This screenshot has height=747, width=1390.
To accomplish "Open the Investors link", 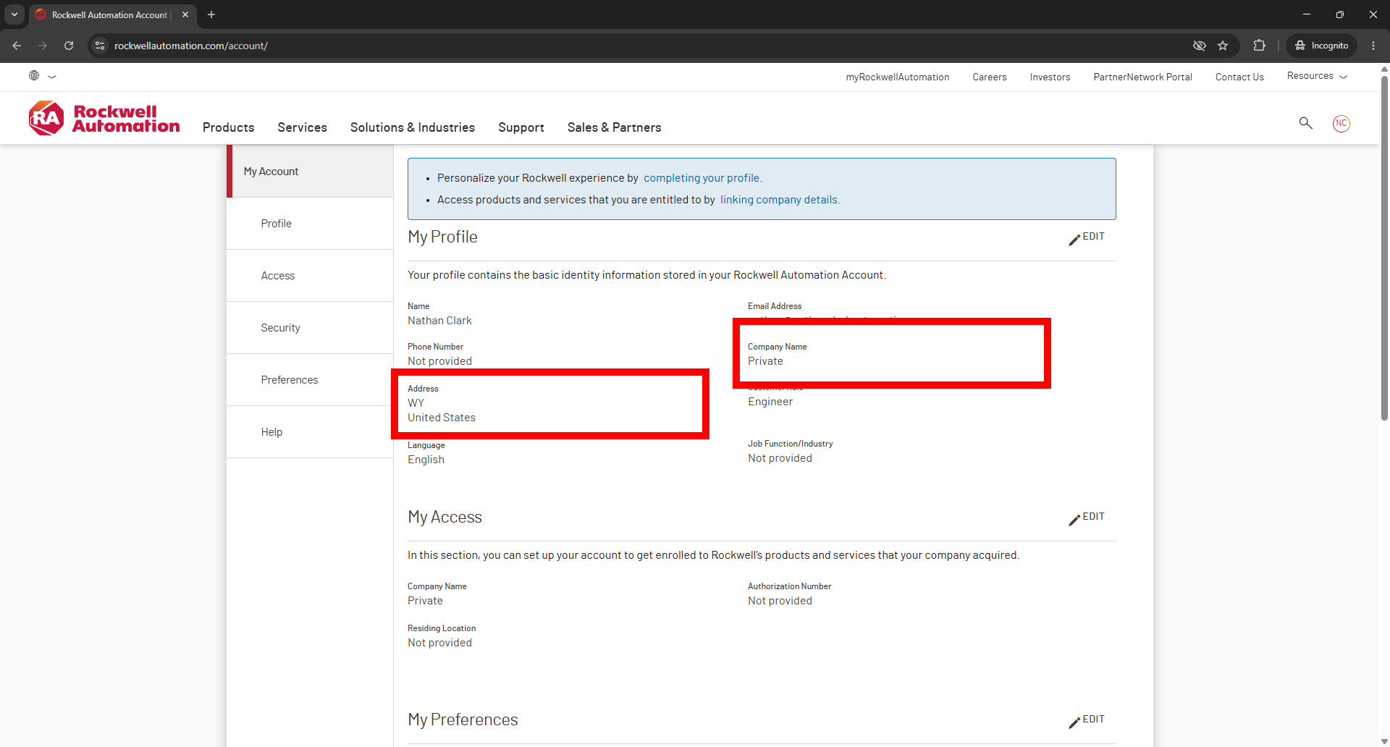I will 1050,77.
